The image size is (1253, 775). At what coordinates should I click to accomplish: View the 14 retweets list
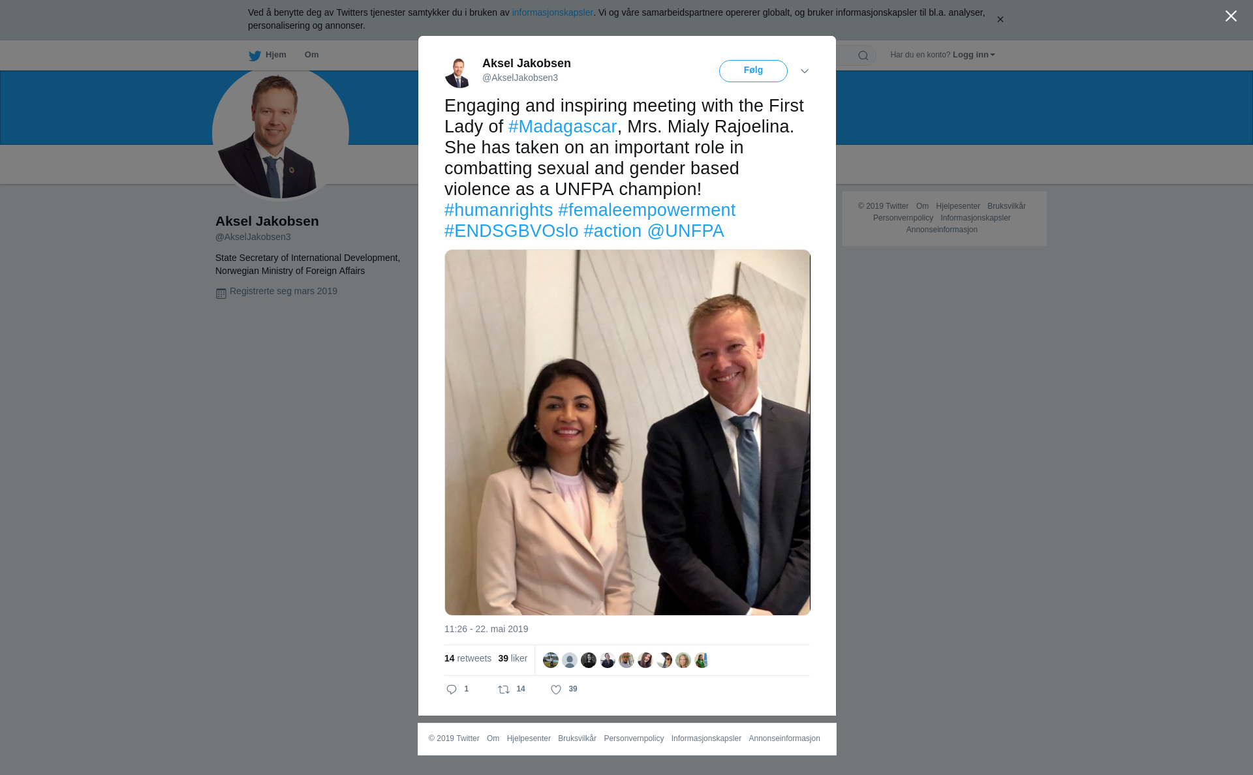click(x=468, y=658)
